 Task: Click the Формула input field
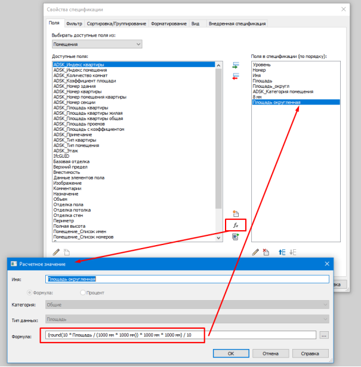click(x=181, y=335)
